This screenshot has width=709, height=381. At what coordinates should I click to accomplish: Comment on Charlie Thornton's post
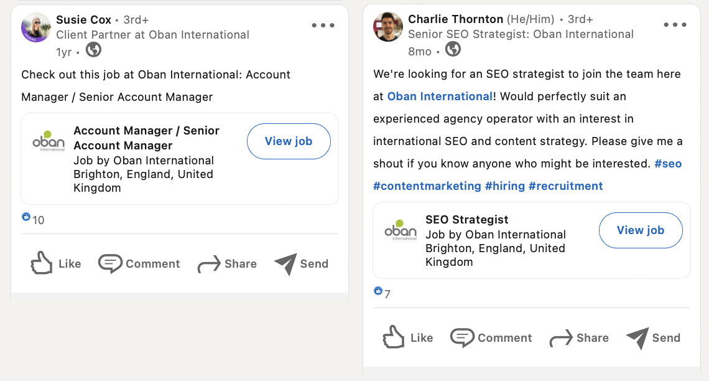pyautogui.click(x=491, y=337)
